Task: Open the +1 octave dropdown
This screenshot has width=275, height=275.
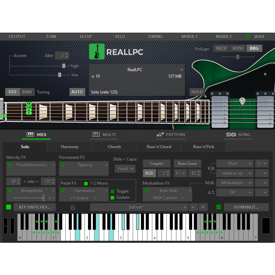Action: (83, 198)
